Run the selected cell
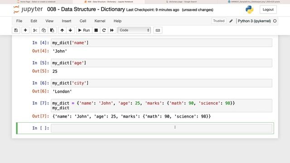The image size is (290, 163). pos(84,30)
